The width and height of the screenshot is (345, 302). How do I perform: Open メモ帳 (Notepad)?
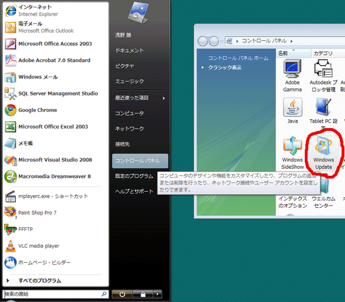tap(56, 143)
